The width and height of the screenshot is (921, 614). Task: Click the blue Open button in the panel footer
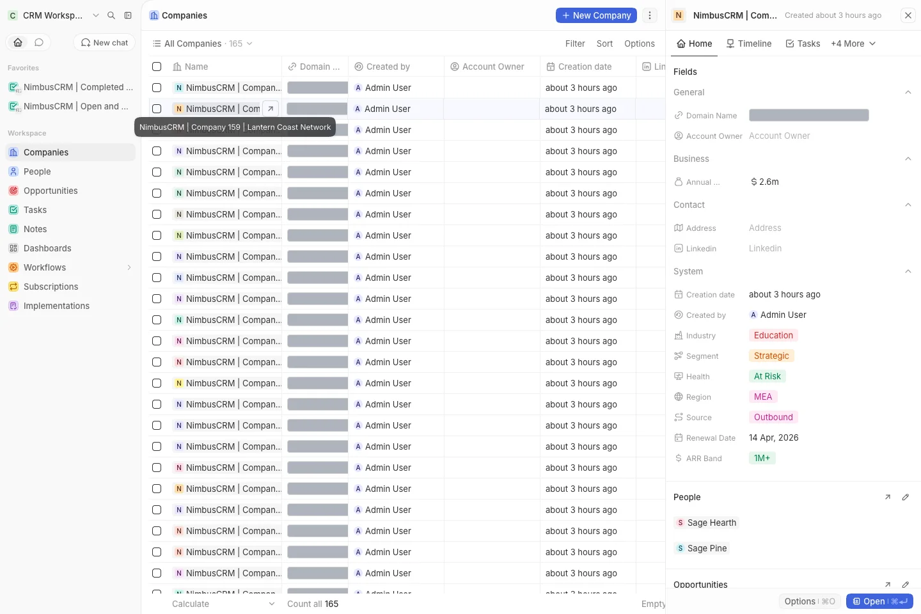[879, 601]
